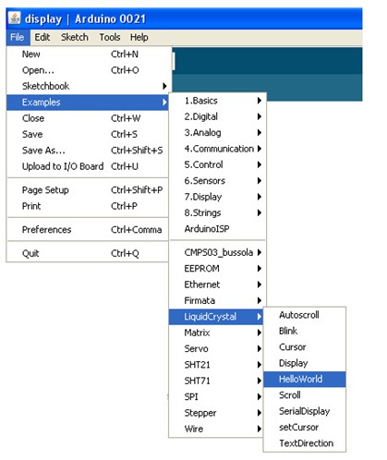Open the TextDirection example sketch
Viewport: 387px width, 460px height.
pos(305,443)
